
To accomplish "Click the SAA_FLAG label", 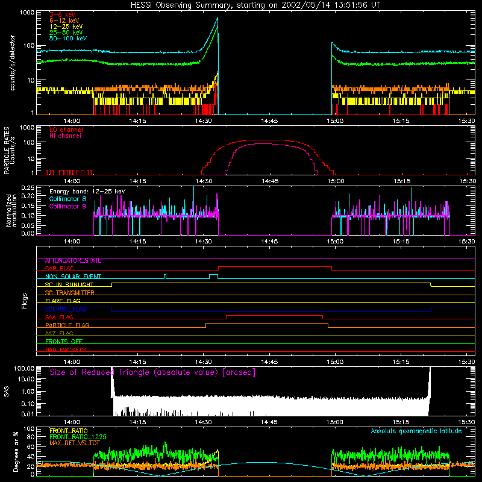I will click(x=59, y=317).
